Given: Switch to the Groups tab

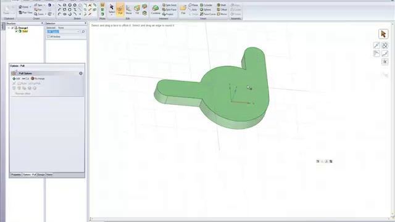Looking at the screenshot, I should (x=41, y=175).
